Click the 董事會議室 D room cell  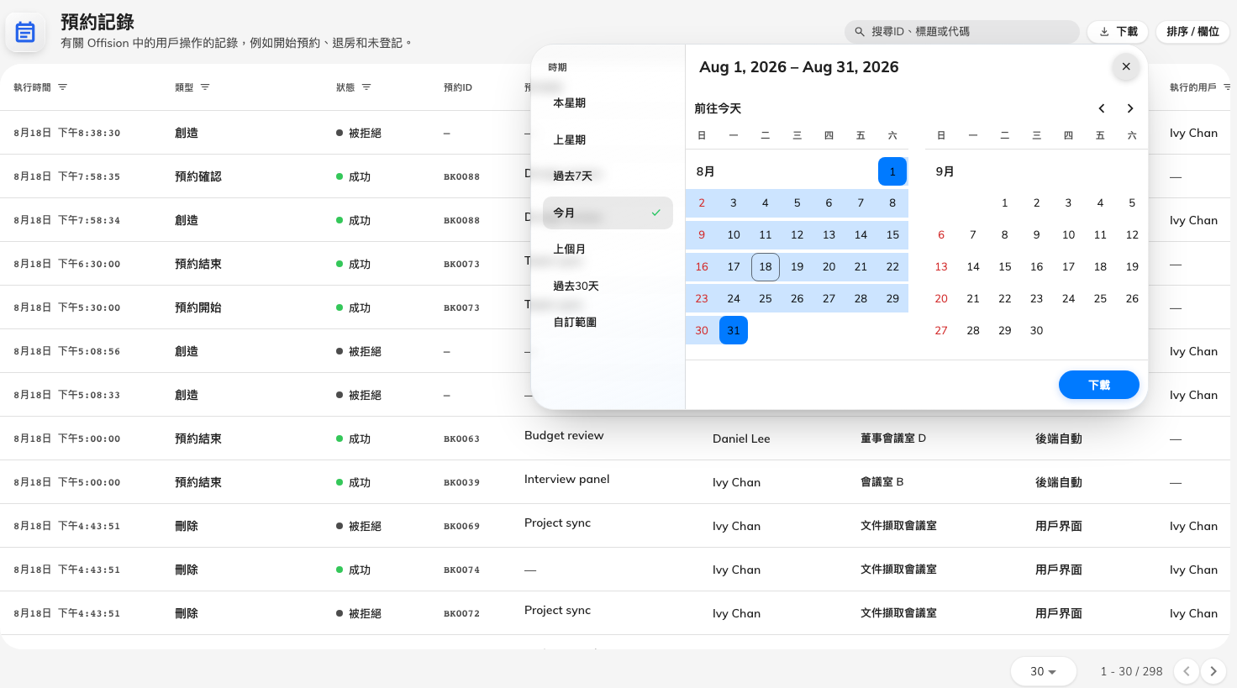click(893, 439)
